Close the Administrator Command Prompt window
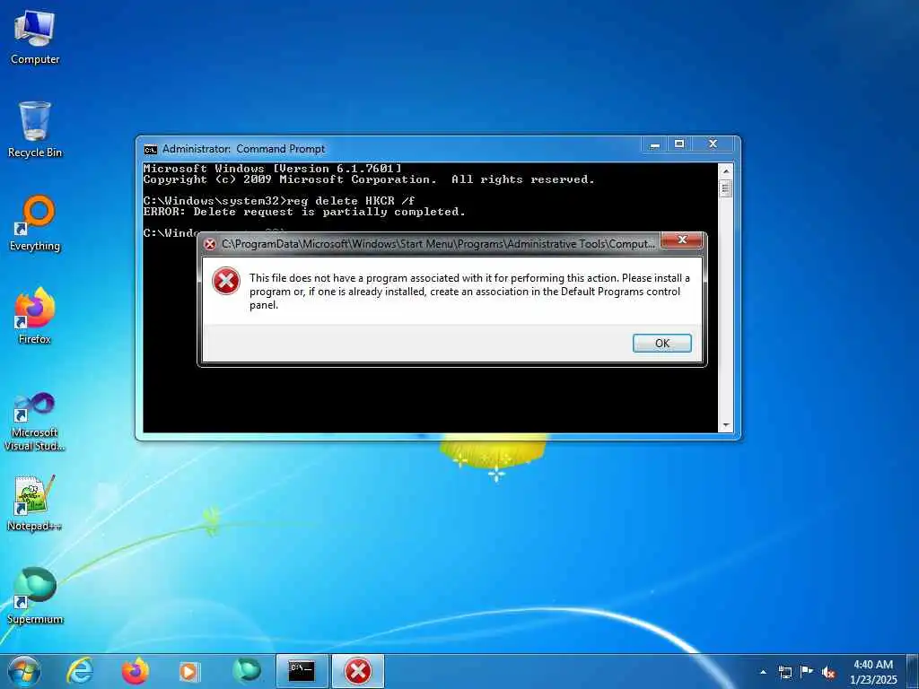This screenshot has width=919, height=689. click(713, 144)
